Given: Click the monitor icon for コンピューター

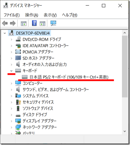Looking at the screenshot, I should [x=18, y=83].
